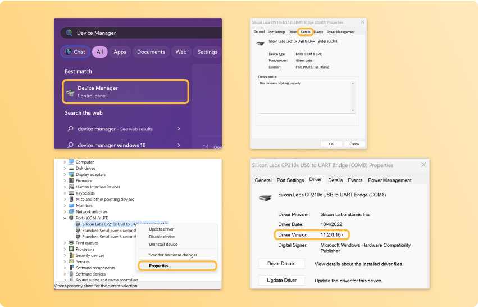
Task: Switch to the highlighted Details tab
Action: [x=305, y=32]
